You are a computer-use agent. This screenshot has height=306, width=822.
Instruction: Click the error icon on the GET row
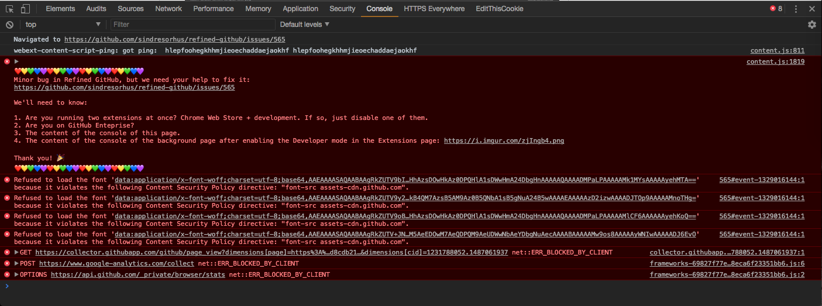click(x=7, y=253)
